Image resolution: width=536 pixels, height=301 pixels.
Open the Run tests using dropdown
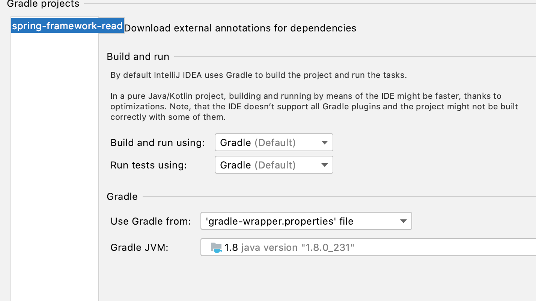click(x=274, y=165)
